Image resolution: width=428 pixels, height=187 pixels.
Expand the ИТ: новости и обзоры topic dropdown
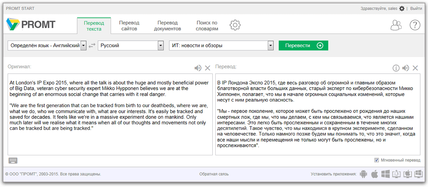coord(271,46)
